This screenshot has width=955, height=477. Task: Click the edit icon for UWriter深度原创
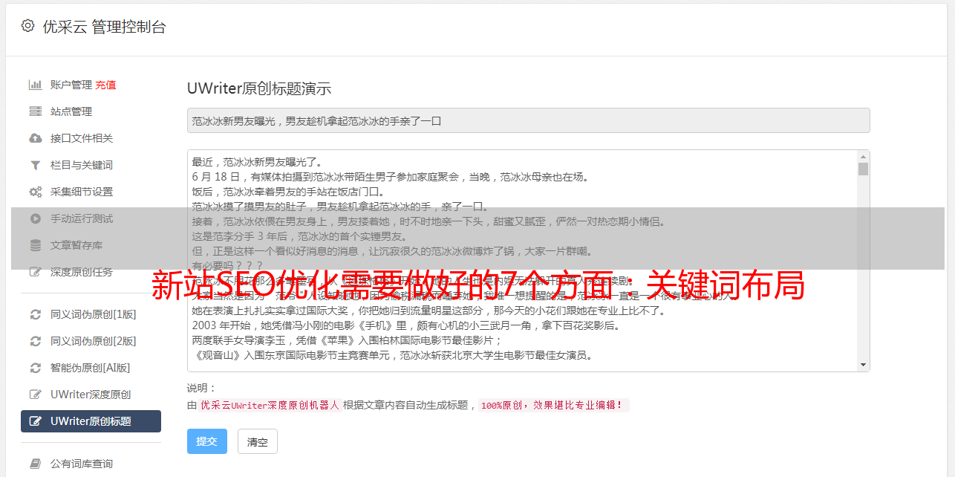point(35,395)
